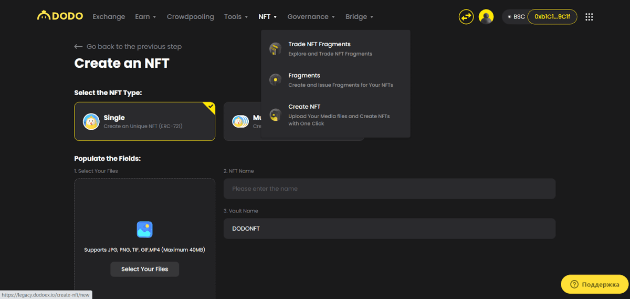Click the yellow swap arrows icon
Viewport: 630px width, 299px height.
(x=466, y=17)
